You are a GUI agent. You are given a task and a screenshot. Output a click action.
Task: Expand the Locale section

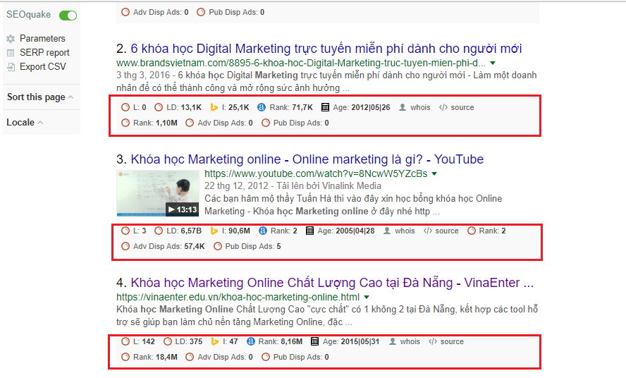pos(25,122)
